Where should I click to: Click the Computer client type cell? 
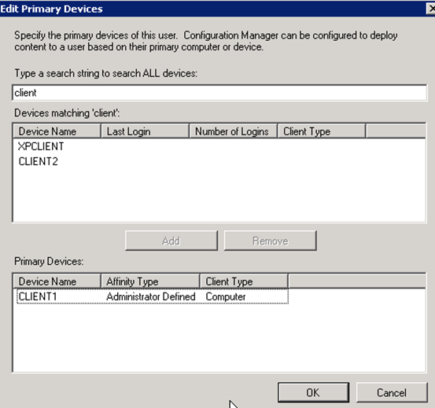tap(226, 296)
